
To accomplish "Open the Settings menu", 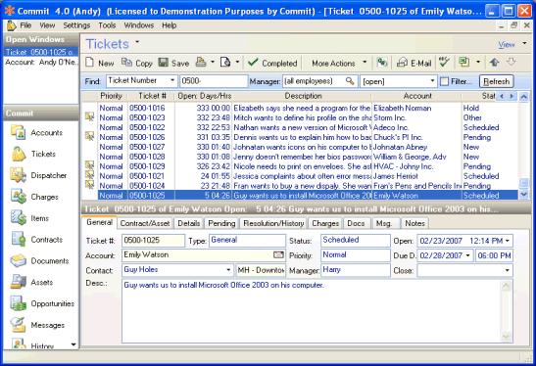I will [x=76, y=25].
